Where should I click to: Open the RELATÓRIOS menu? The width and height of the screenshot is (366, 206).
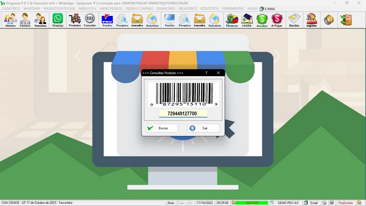pos(188,9)
